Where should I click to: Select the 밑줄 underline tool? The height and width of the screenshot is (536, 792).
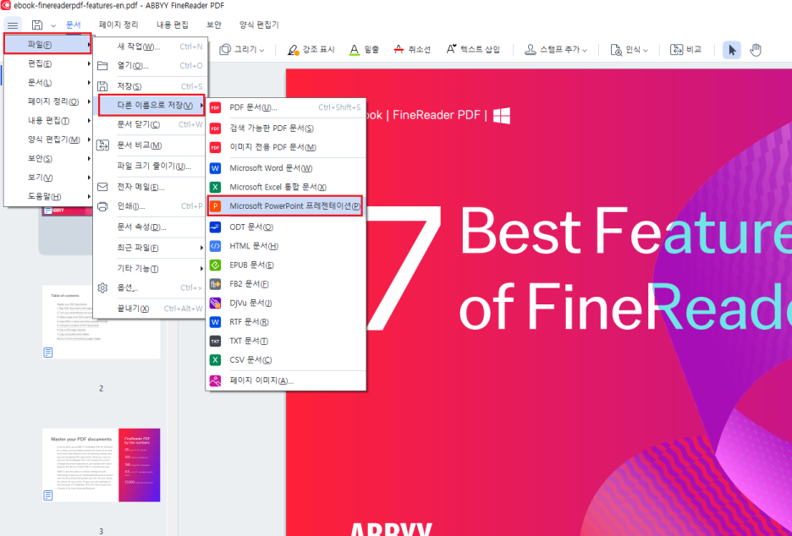[x=364, y=50]
